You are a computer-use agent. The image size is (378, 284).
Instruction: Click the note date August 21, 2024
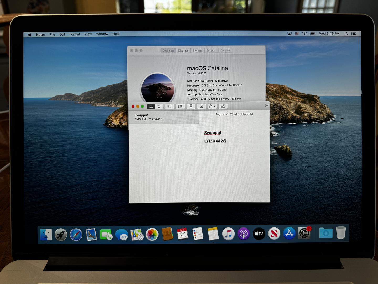pyautogui.click(x=234, y=114)
